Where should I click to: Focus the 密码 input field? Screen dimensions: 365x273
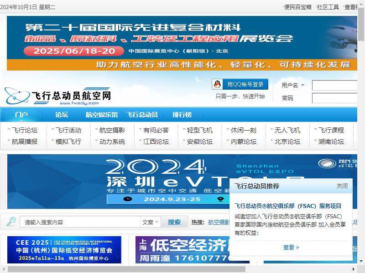pyautogui.click(x=334, y=98)
